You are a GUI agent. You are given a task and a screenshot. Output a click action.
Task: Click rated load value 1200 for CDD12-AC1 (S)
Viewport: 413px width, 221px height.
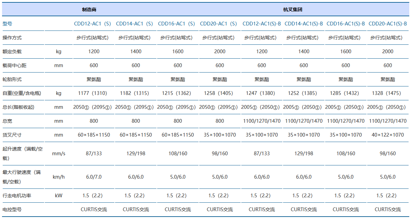tap(94, 52)
